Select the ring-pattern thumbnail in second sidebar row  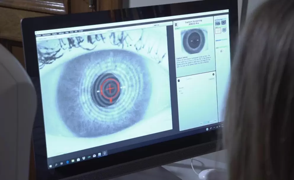point(224,30)
